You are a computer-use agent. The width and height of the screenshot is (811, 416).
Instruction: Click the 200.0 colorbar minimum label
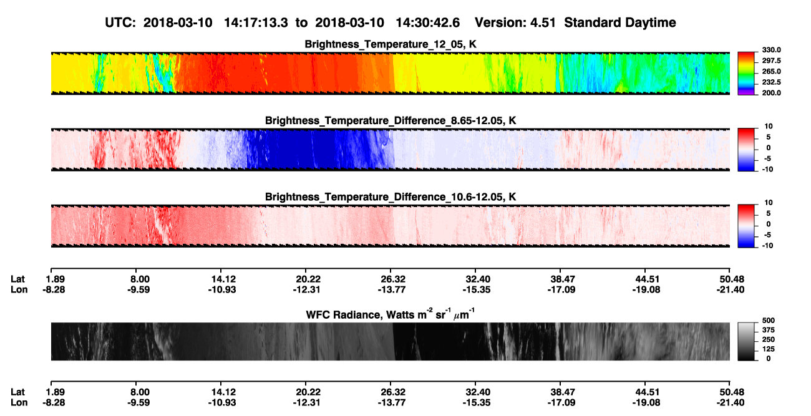772,92
